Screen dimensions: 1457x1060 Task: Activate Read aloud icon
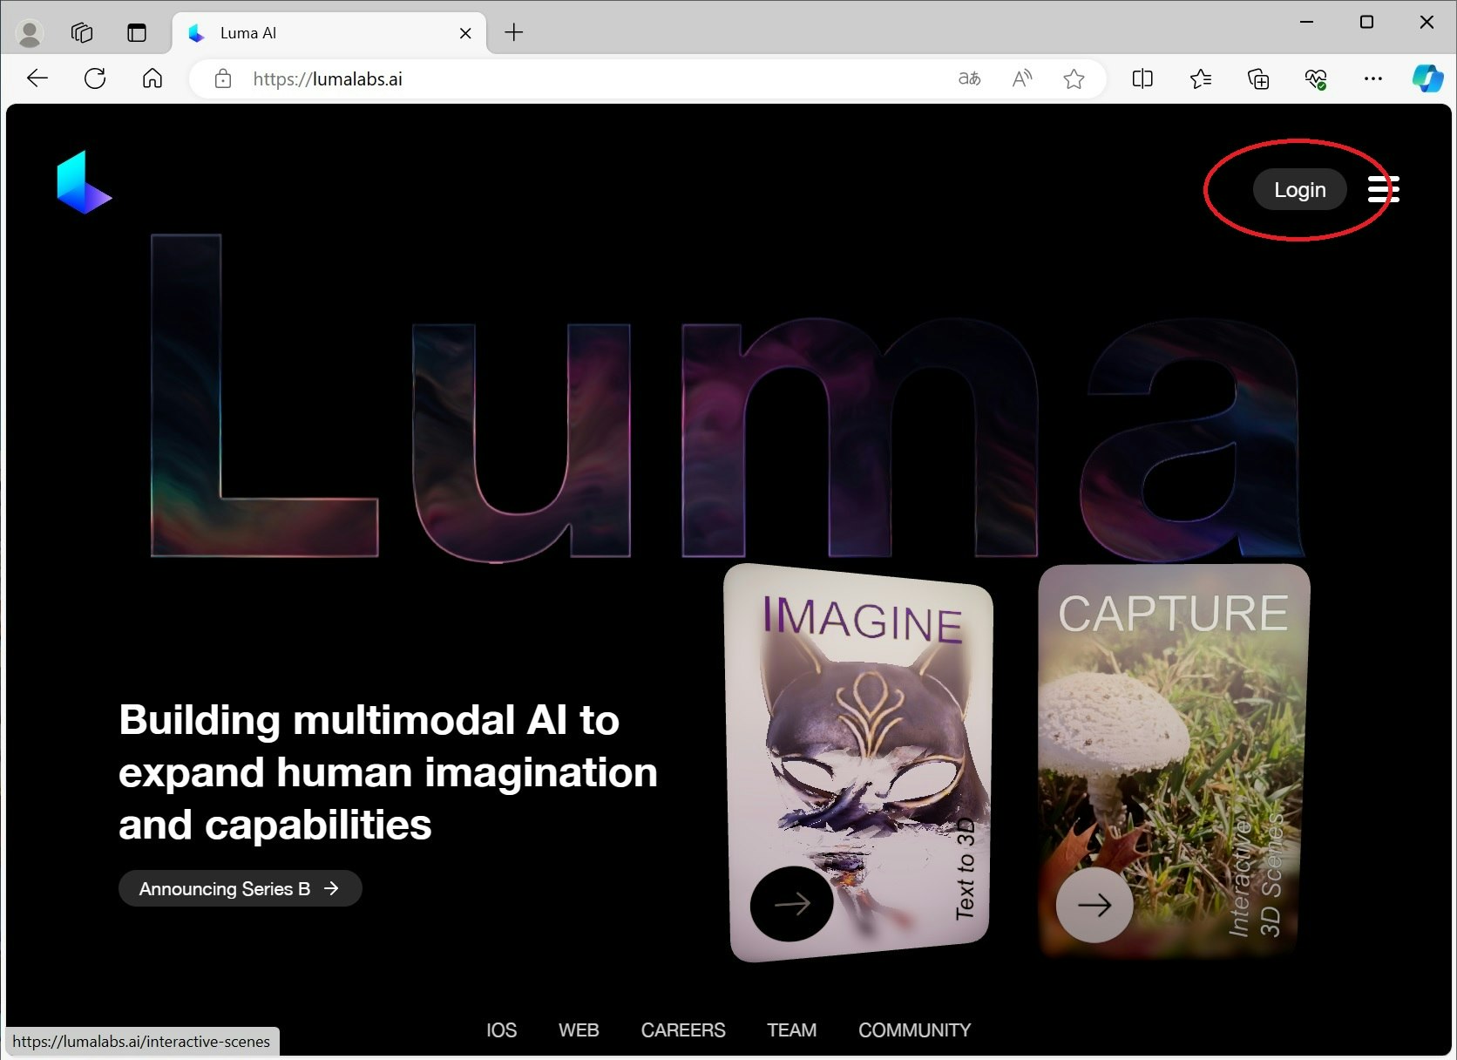pyautogui.click(x=1022, y=79)
